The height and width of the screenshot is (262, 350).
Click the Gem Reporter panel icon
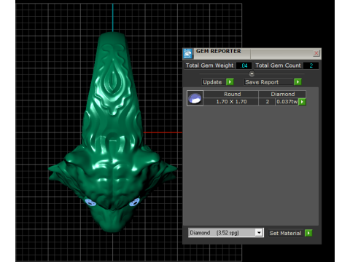(188, 54)
